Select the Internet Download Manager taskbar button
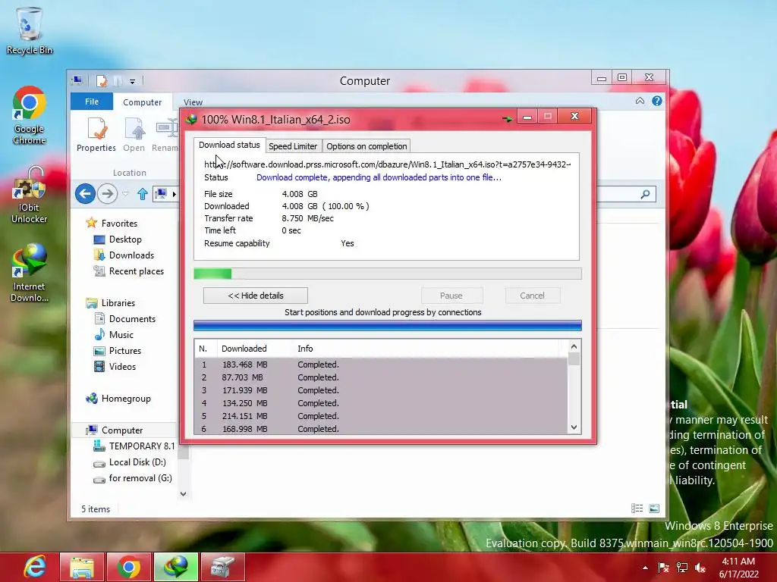The image size is (777, 582). pyautogui.click(x=176, y=567)
